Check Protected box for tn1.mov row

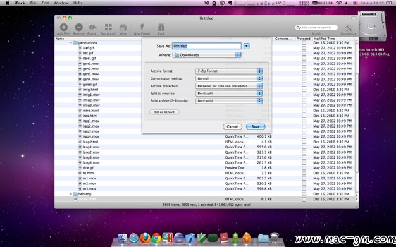(x=304, y=178)
